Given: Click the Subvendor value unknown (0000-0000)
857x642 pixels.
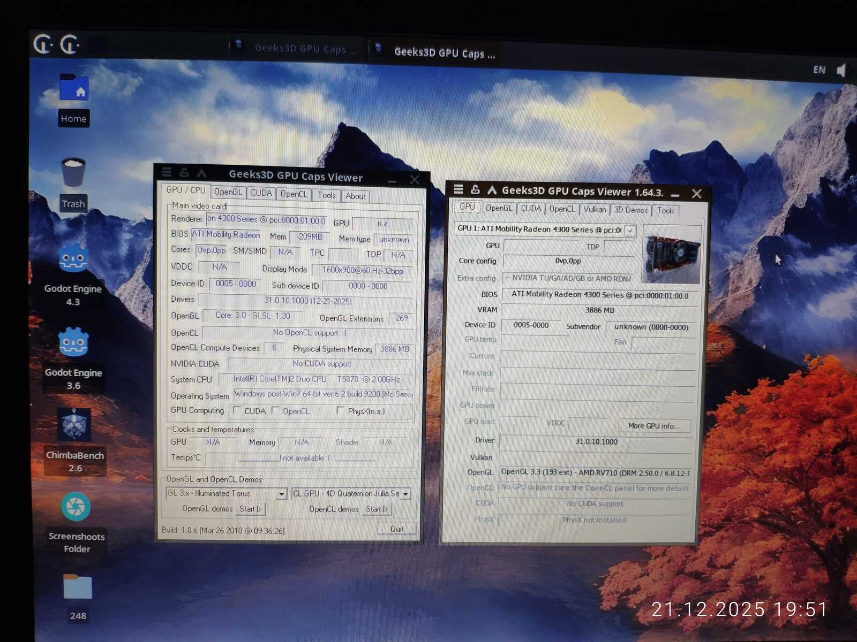Looking at the screenshot, I should [651, 327].
